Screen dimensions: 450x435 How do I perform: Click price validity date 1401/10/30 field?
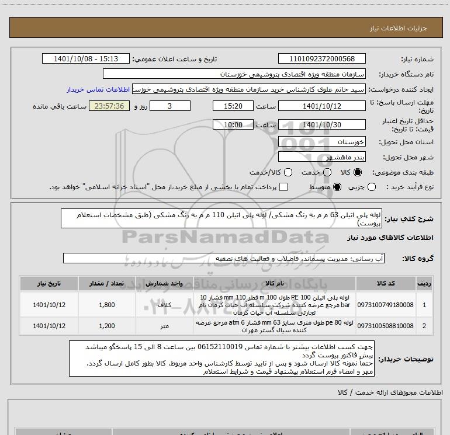(x=321, y=124)
